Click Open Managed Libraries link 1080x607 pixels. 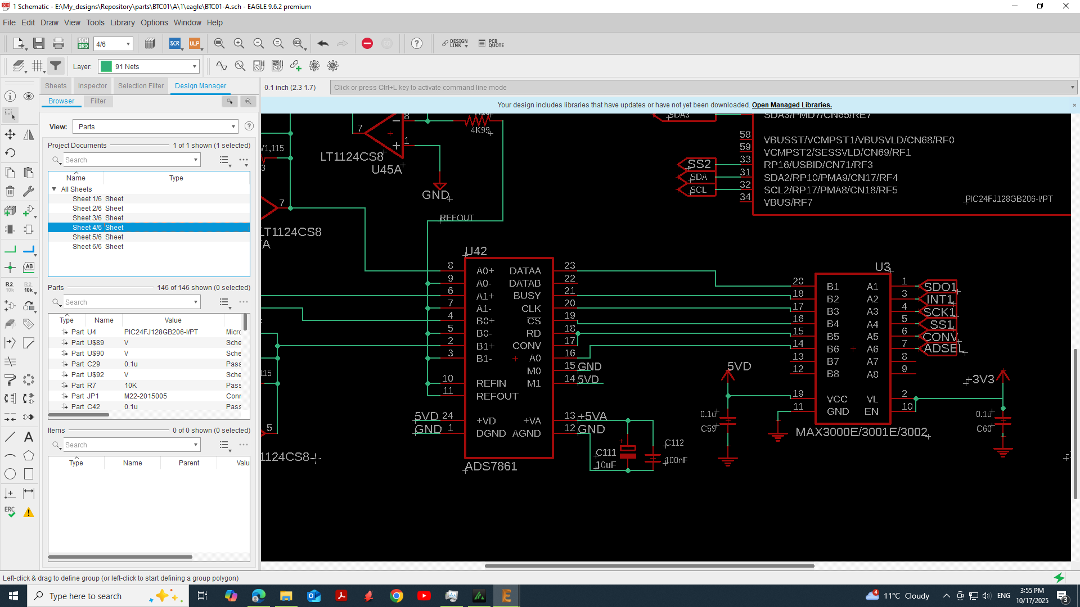[x=791, y=105]
